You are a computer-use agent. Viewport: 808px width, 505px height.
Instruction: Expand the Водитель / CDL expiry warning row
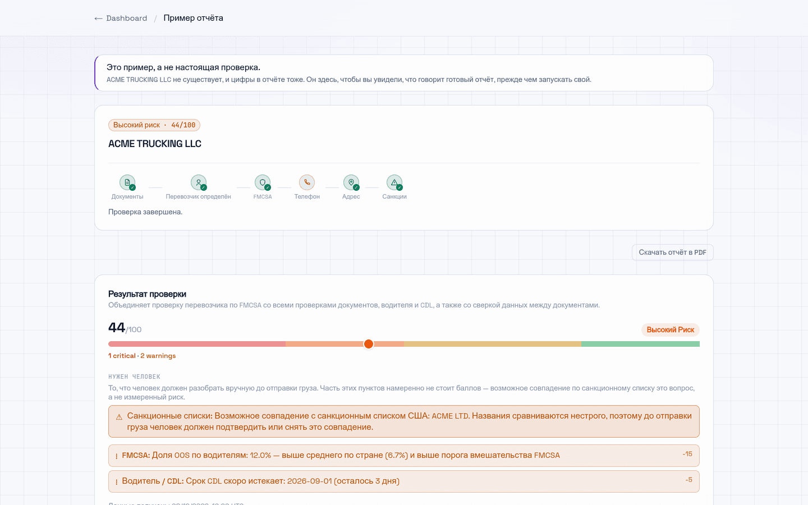[x=404, y=481]
